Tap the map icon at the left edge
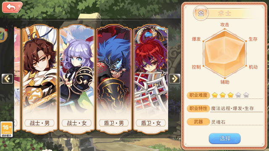Image resolution: width=269 pixels, height=151 pixels. pyautogui.click(x=3, y=35)
